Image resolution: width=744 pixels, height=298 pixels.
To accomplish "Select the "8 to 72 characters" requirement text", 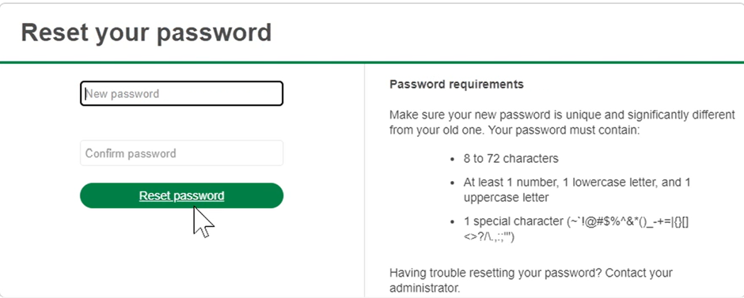I will (511, 158).
